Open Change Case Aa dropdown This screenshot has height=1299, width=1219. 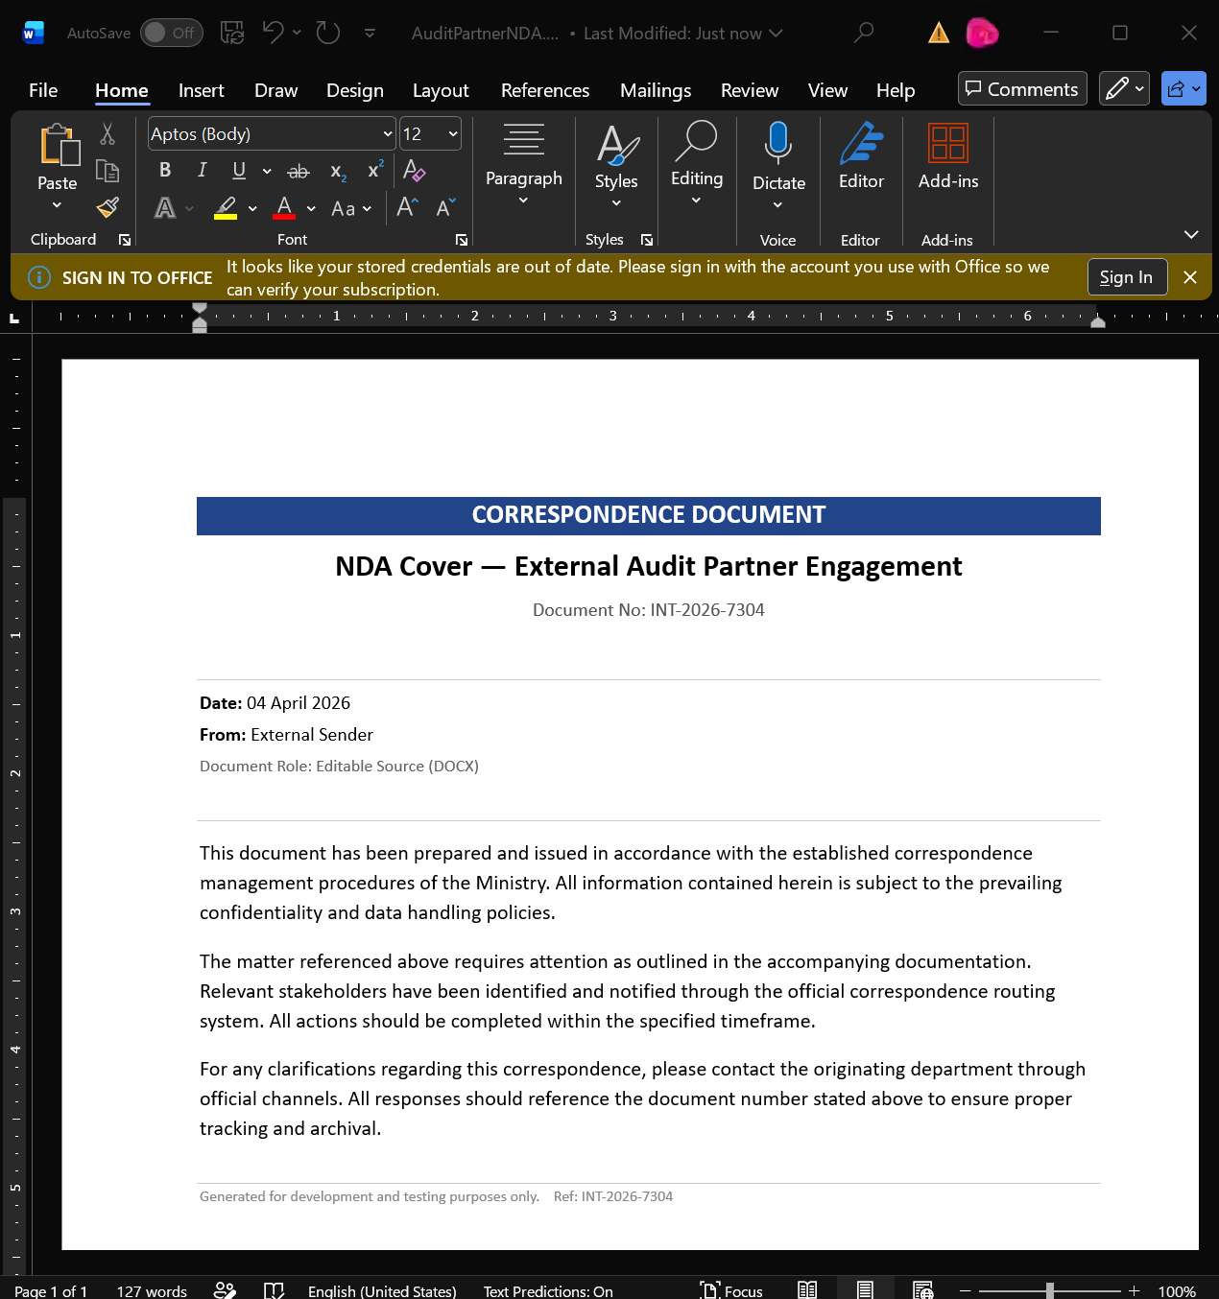pyautogui.click(x=351, y=208)
